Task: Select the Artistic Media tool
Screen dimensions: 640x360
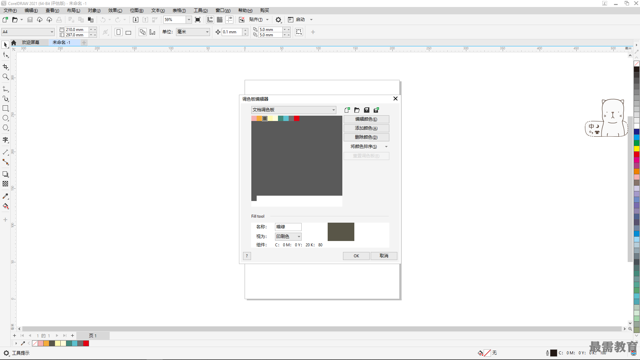Action: pos(5,99)
